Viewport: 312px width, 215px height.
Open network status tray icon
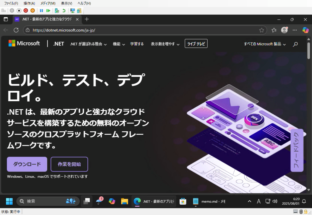click(x=268, y=201)
